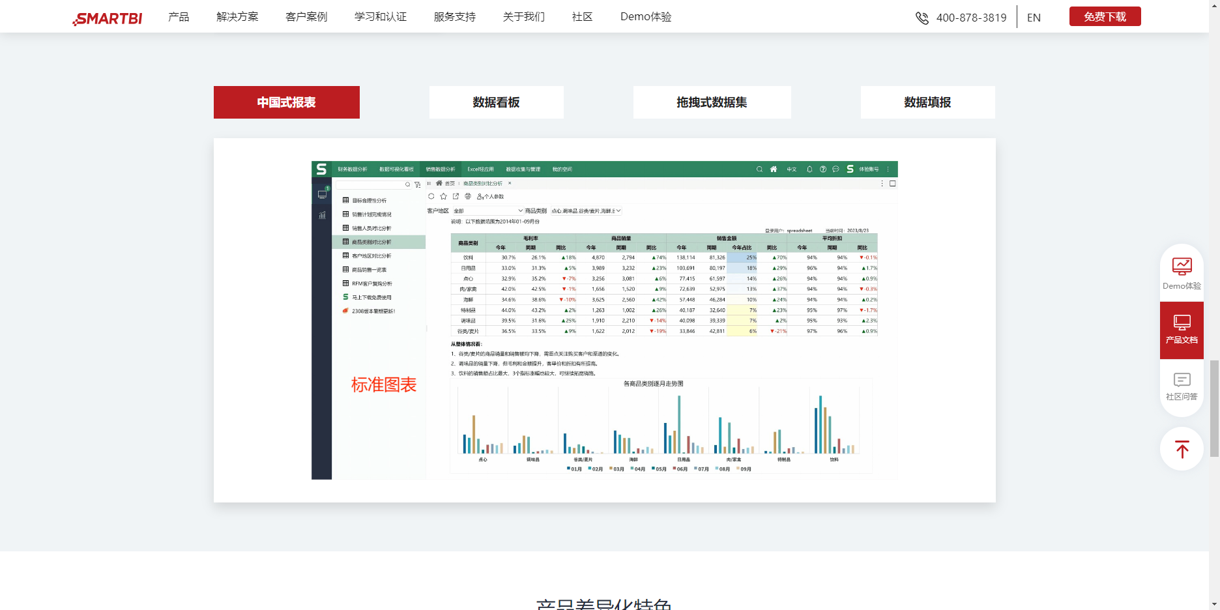The height and width of the screenshot is (610, 1220).
Task: Click the help question-mark icon
Action: click(822, 169)
